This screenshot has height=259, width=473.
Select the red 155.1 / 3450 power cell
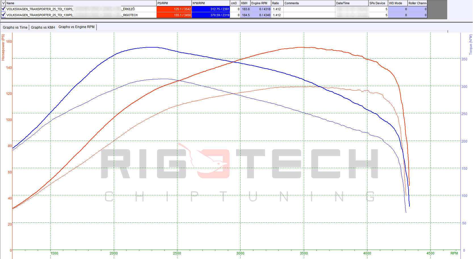(x=174, y=15)
